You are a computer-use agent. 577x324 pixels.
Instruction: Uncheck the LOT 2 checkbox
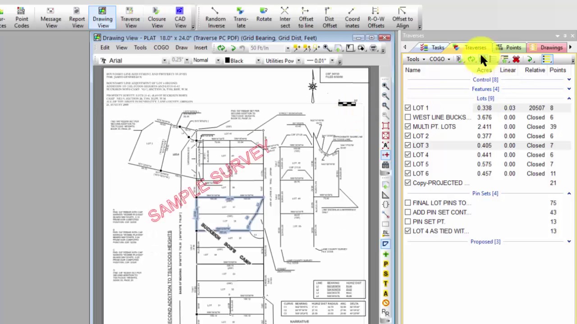pyautogui.click(x=408, y=136)
